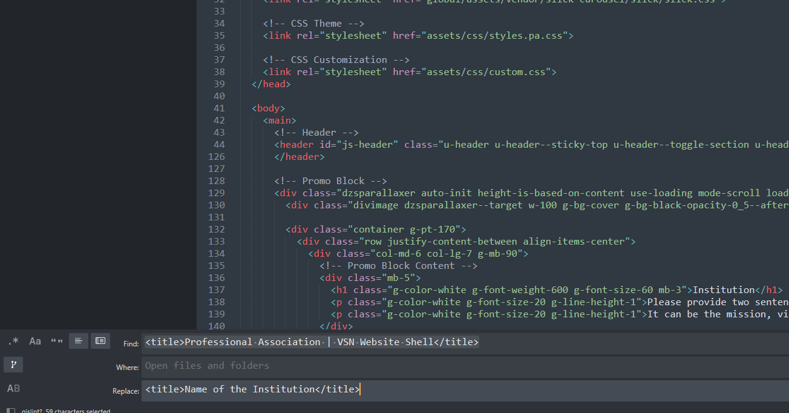Click line number 41 in gutter
The width and height of the screenshot is (789, 413).
pyautogui.click(x=218, y=108)
